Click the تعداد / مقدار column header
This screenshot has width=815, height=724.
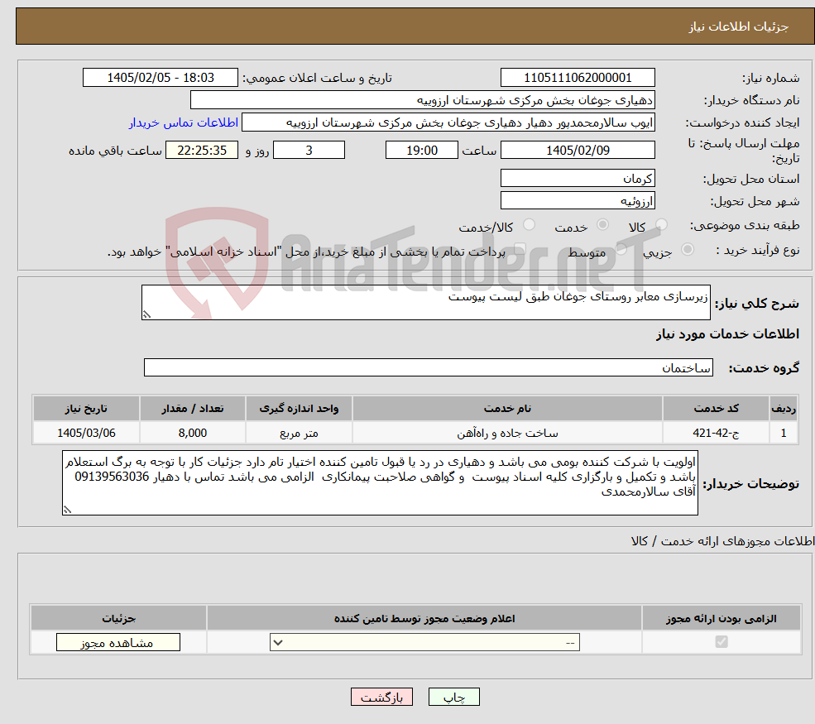point(192,409)
